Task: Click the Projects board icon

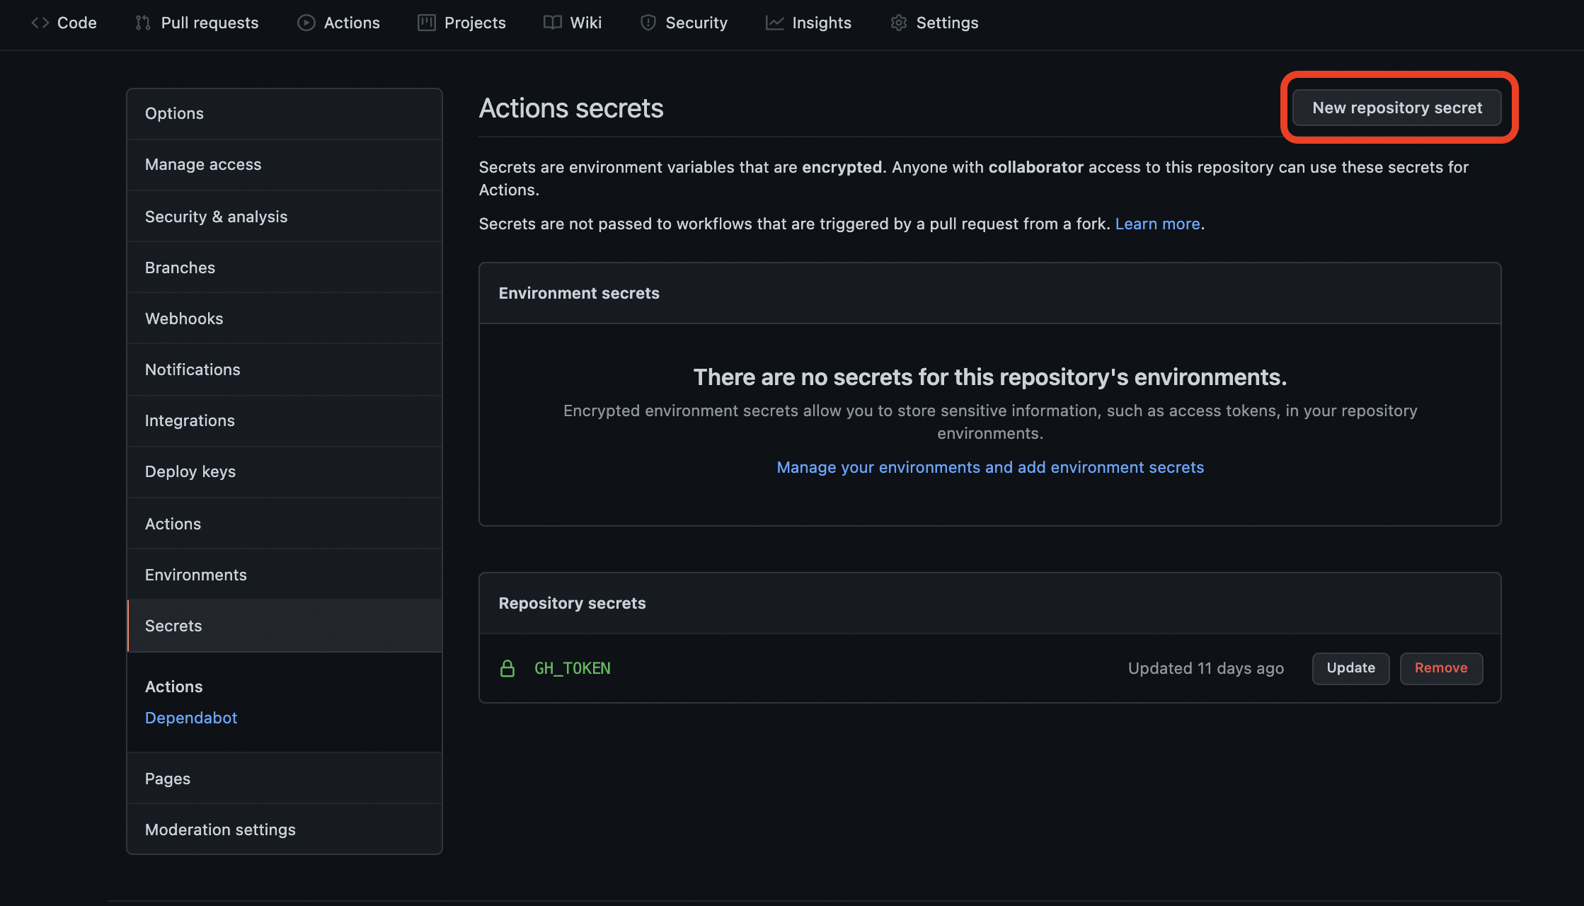Action: pyautogui.click(x=426, y=23)
